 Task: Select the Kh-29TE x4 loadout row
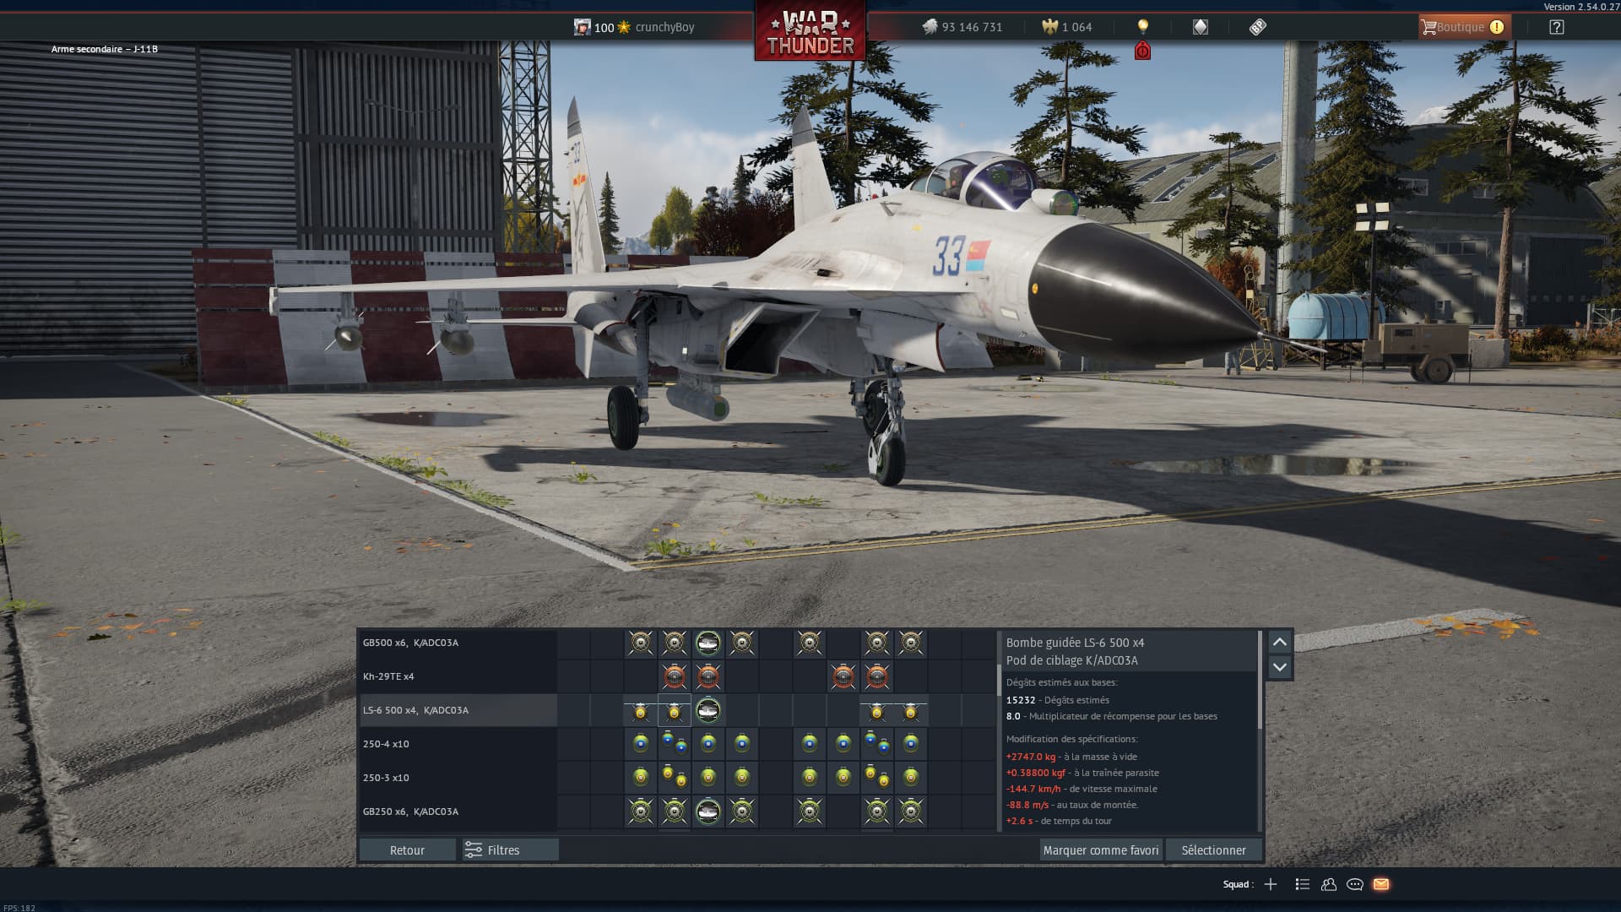pos(457,676)
